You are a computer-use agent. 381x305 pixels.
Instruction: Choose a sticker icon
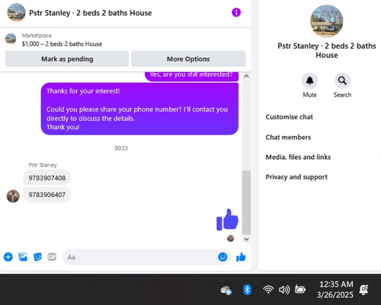[x=37, y=257]
